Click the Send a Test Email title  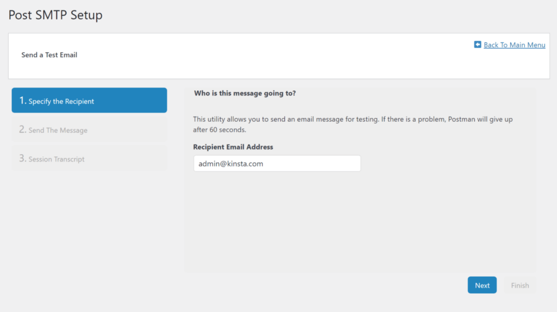pos(49,55)
